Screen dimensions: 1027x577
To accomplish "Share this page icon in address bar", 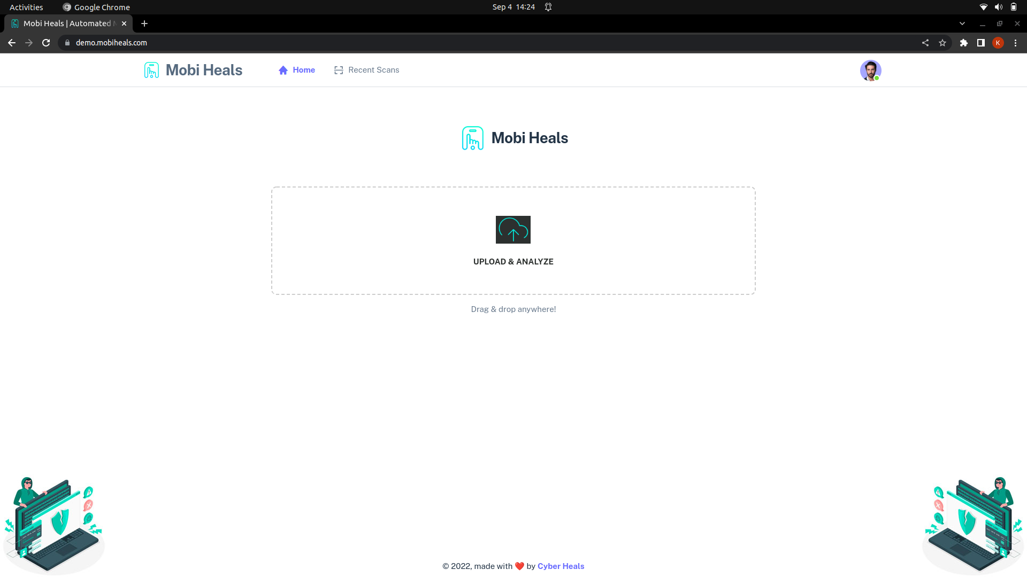I will 925,43.
